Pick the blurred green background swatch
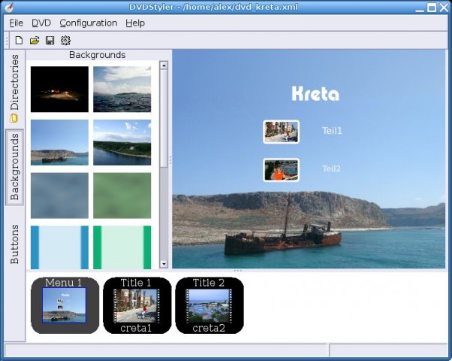Image resolution: width=452 pixels, height=361 pixels. coord(122,196)
